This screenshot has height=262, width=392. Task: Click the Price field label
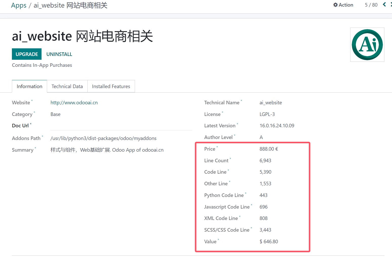click(x=210, y=149)
